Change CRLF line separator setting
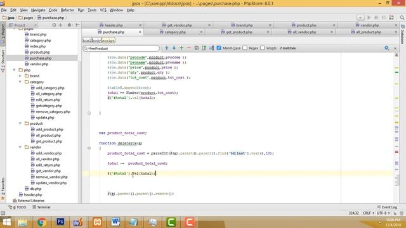 click(368, 213)
